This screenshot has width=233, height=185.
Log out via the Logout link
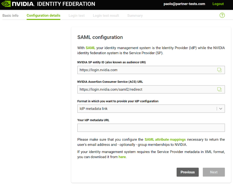coord(218,4)
